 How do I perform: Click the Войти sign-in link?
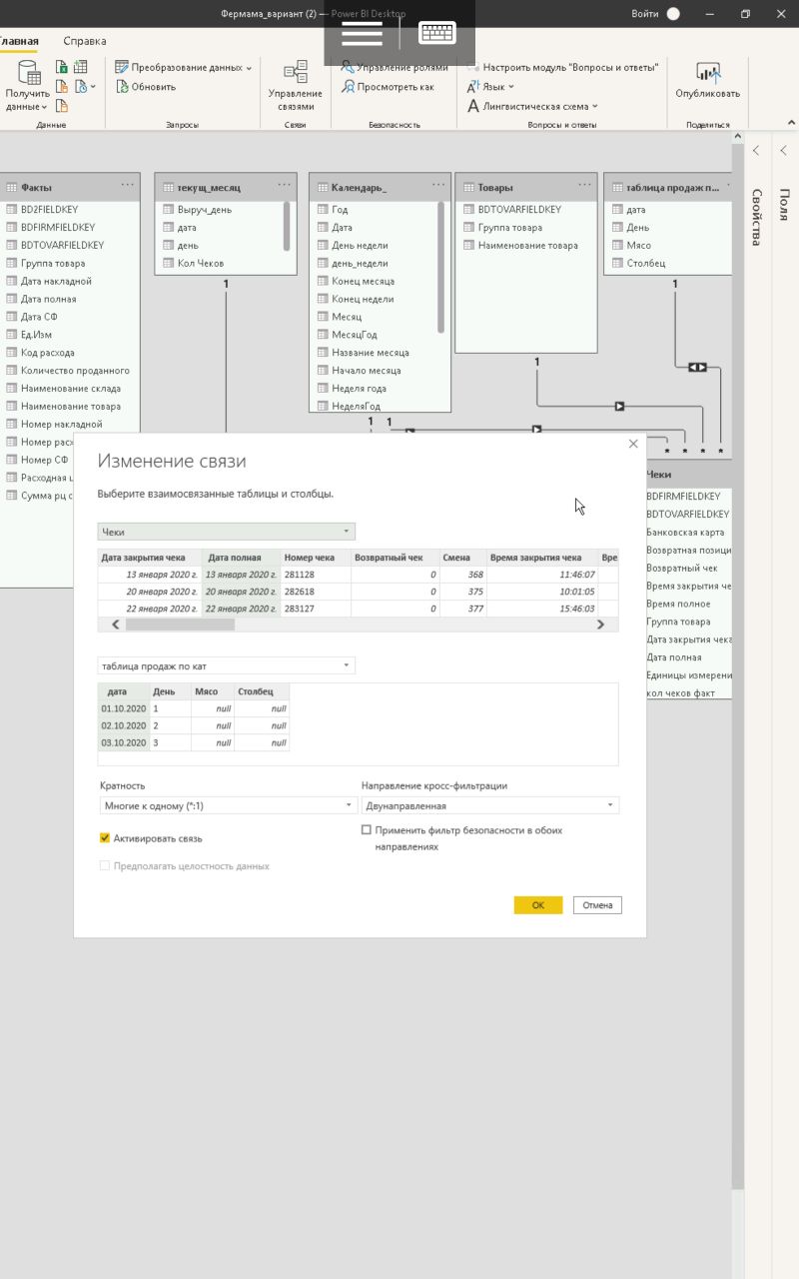click(x=645, y=14)
